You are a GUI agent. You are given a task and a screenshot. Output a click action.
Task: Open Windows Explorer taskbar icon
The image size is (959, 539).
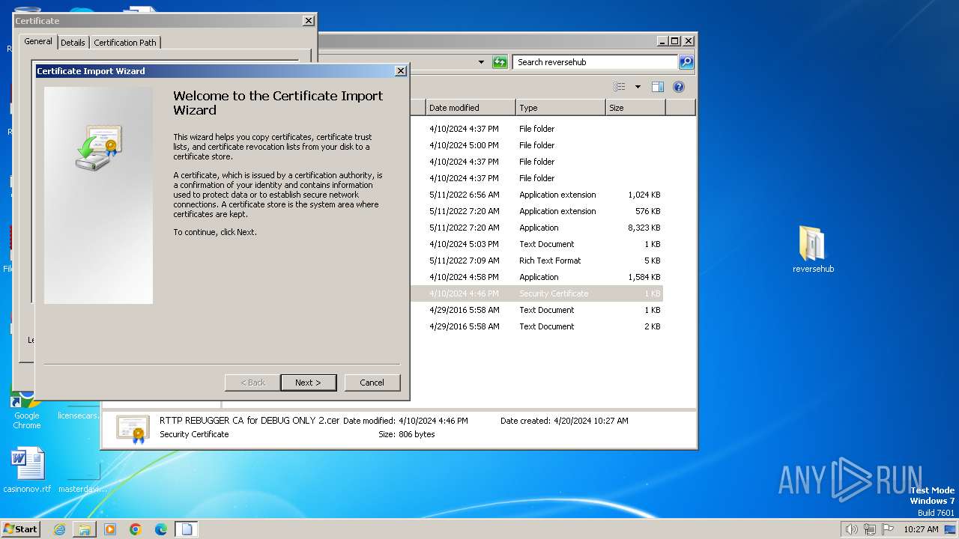pyautogui.click(x=85, y=529)
